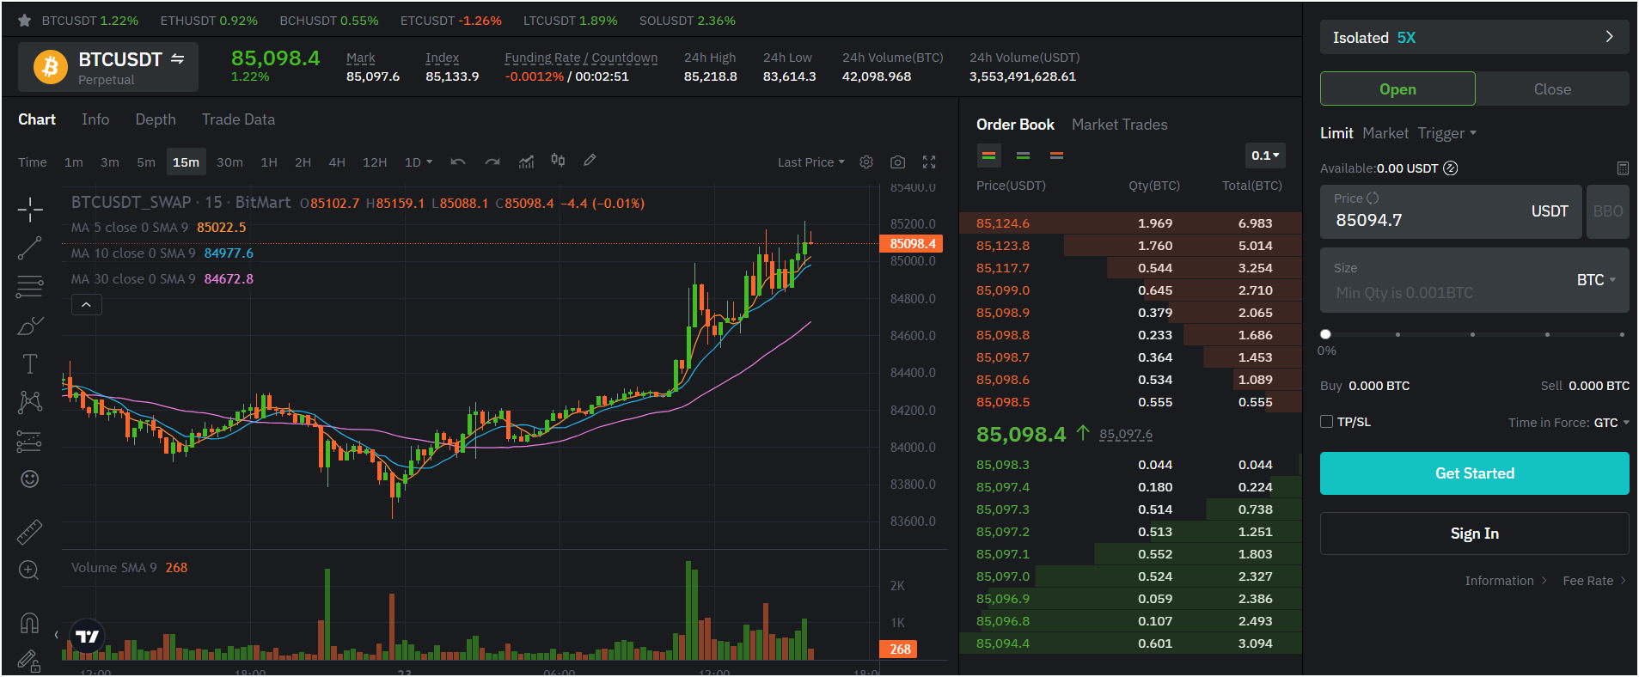Open the Information link
The image size is (1639, 677).
[1506, 581]
